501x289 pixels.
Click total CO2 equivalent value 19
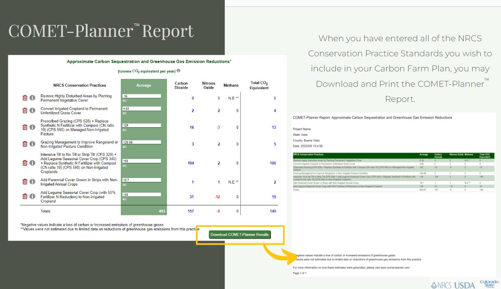[274, 197]
